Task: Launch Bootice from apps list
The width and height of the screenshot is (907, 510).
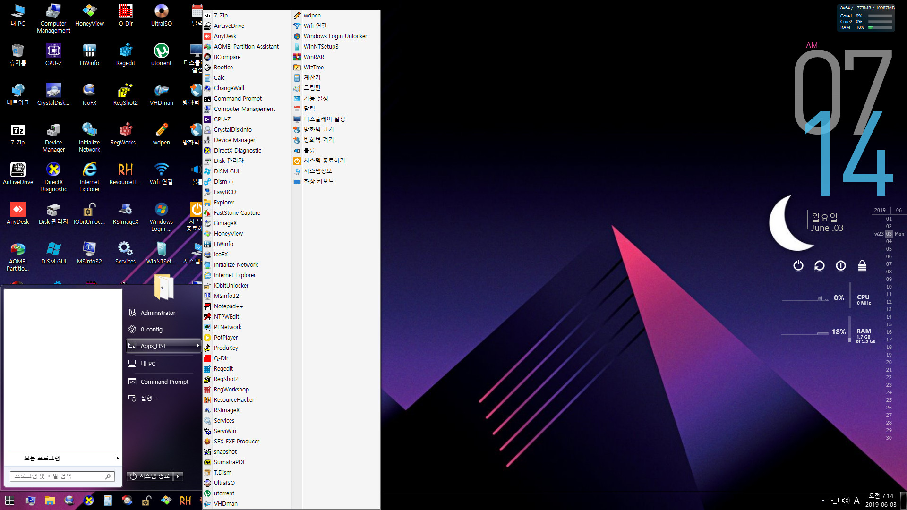Action: 246,67
